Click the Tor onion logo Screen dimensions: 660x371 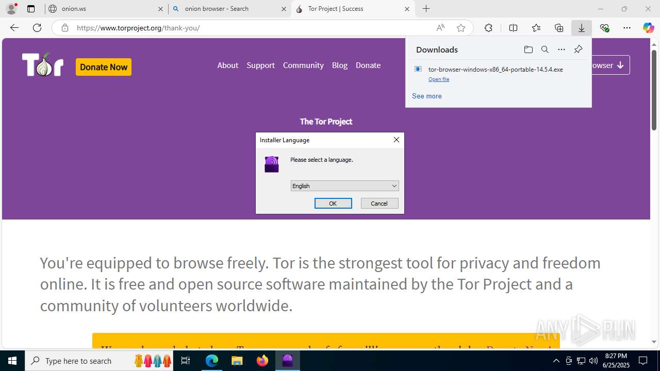pyautogui.click(x=43, y=65)
